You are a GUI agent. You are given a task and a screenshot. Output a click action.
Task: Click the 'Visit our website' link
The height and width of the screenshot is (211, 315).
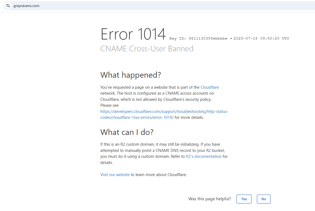tap(115, 175)
